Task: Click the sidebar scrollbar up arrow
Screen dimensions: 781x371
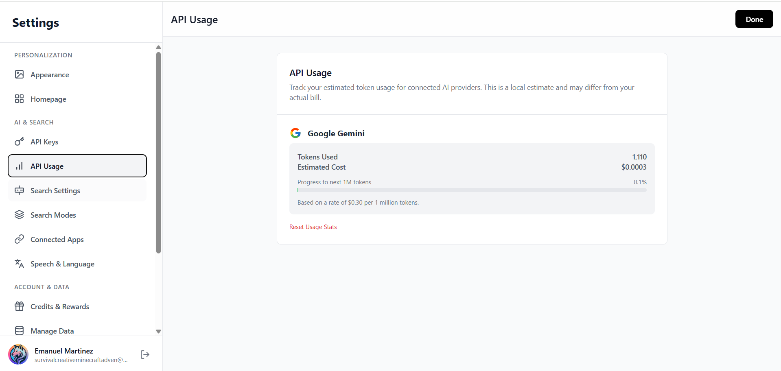Action: [158, 47]
